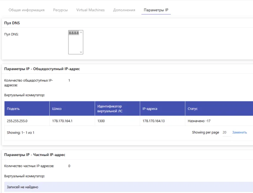Click the IP-адреса column header
This screenshot has width=253, height=193.
click(150, 109)
